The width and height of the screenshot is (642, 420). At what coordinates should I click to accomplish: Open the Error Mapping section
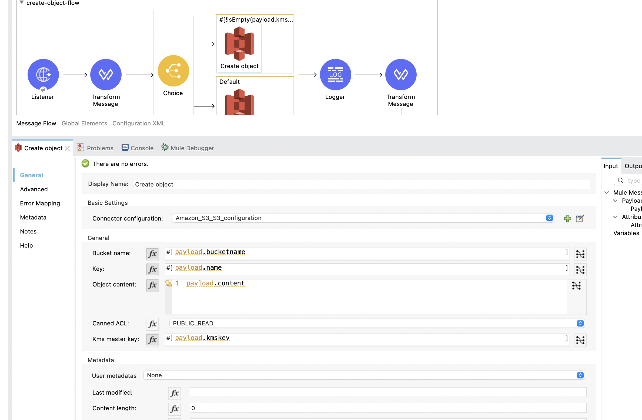point(40,203)
